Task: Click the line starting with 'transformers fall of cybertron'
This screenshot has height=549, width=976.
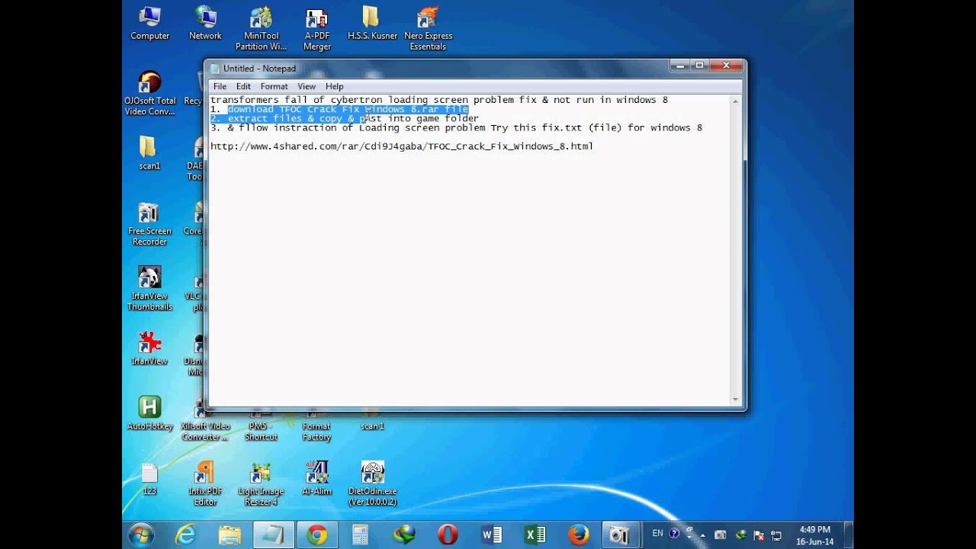Action: click(439, 100)
